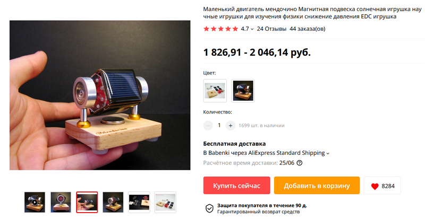Click the delivery time question mark icon

300,163
